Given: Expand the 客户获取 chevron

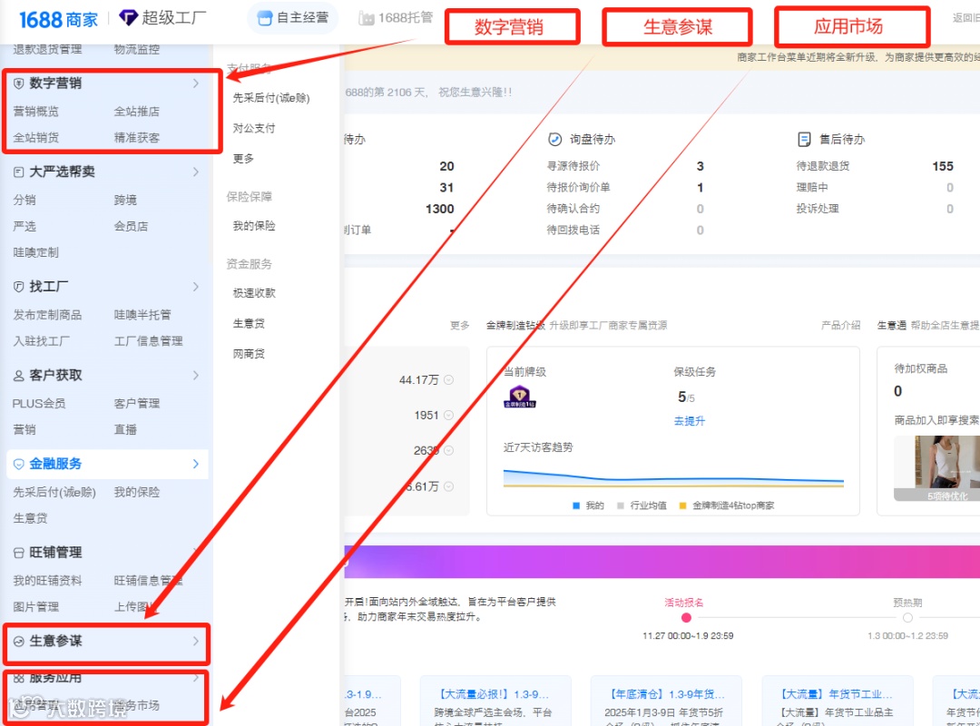Looking at the screenshot, I should click(x=196, y=376).
